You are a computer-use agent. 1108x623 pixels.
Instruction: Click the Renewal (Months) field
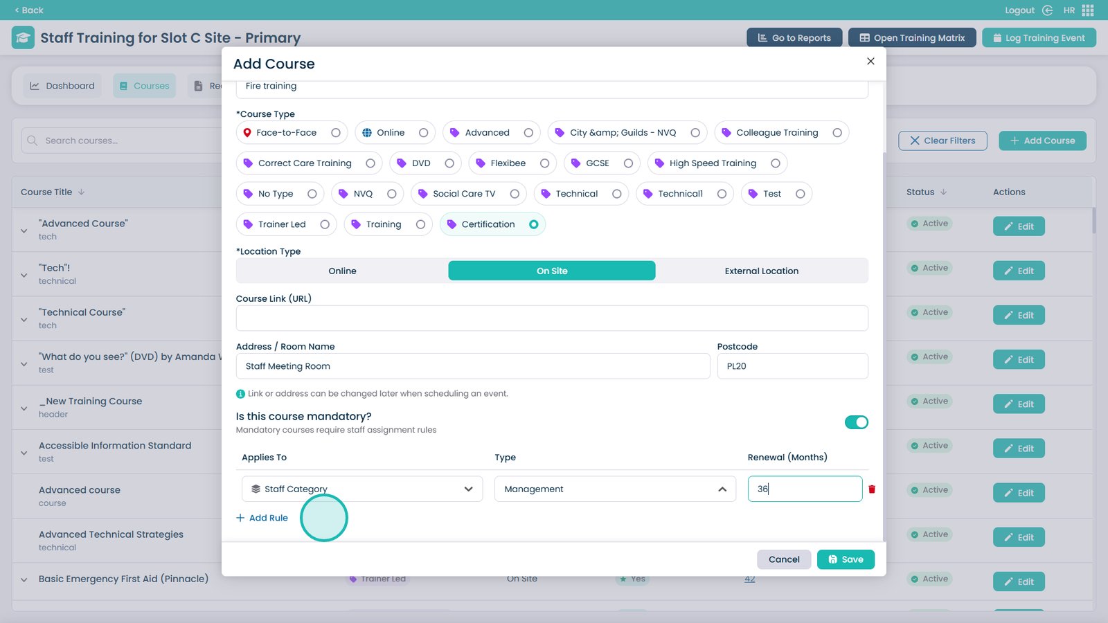point(805,489)
